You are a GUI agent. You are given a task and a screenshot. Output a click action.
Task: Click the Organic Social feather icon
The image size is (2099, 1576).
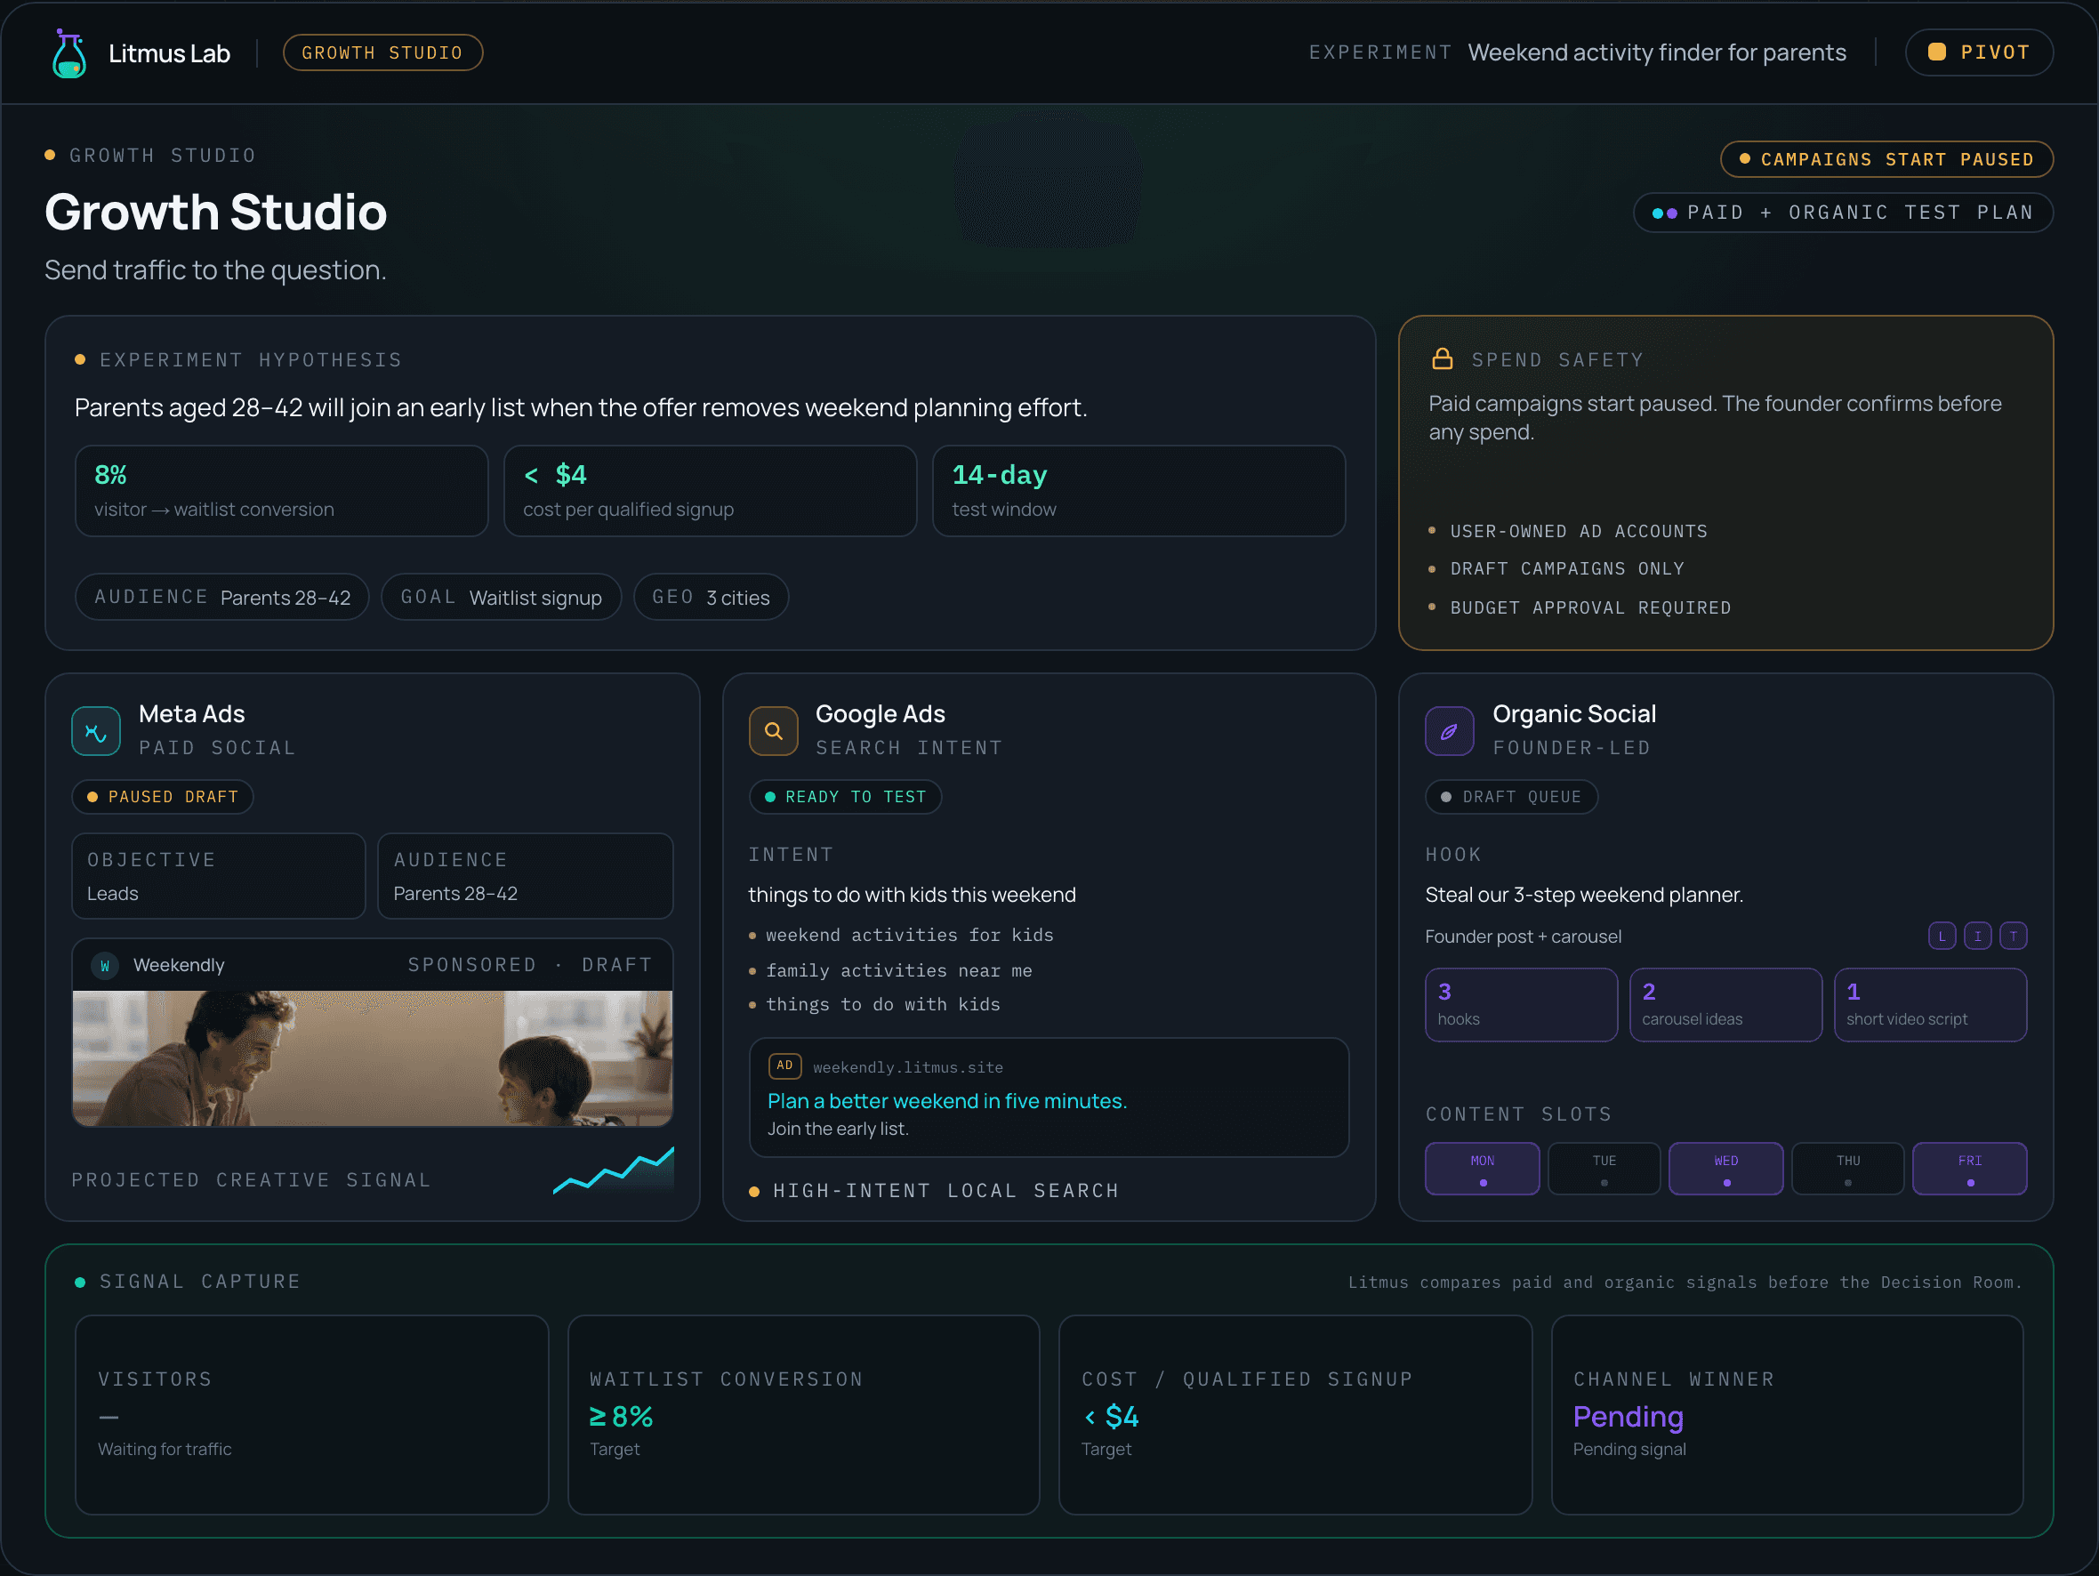pos(1449,730)
